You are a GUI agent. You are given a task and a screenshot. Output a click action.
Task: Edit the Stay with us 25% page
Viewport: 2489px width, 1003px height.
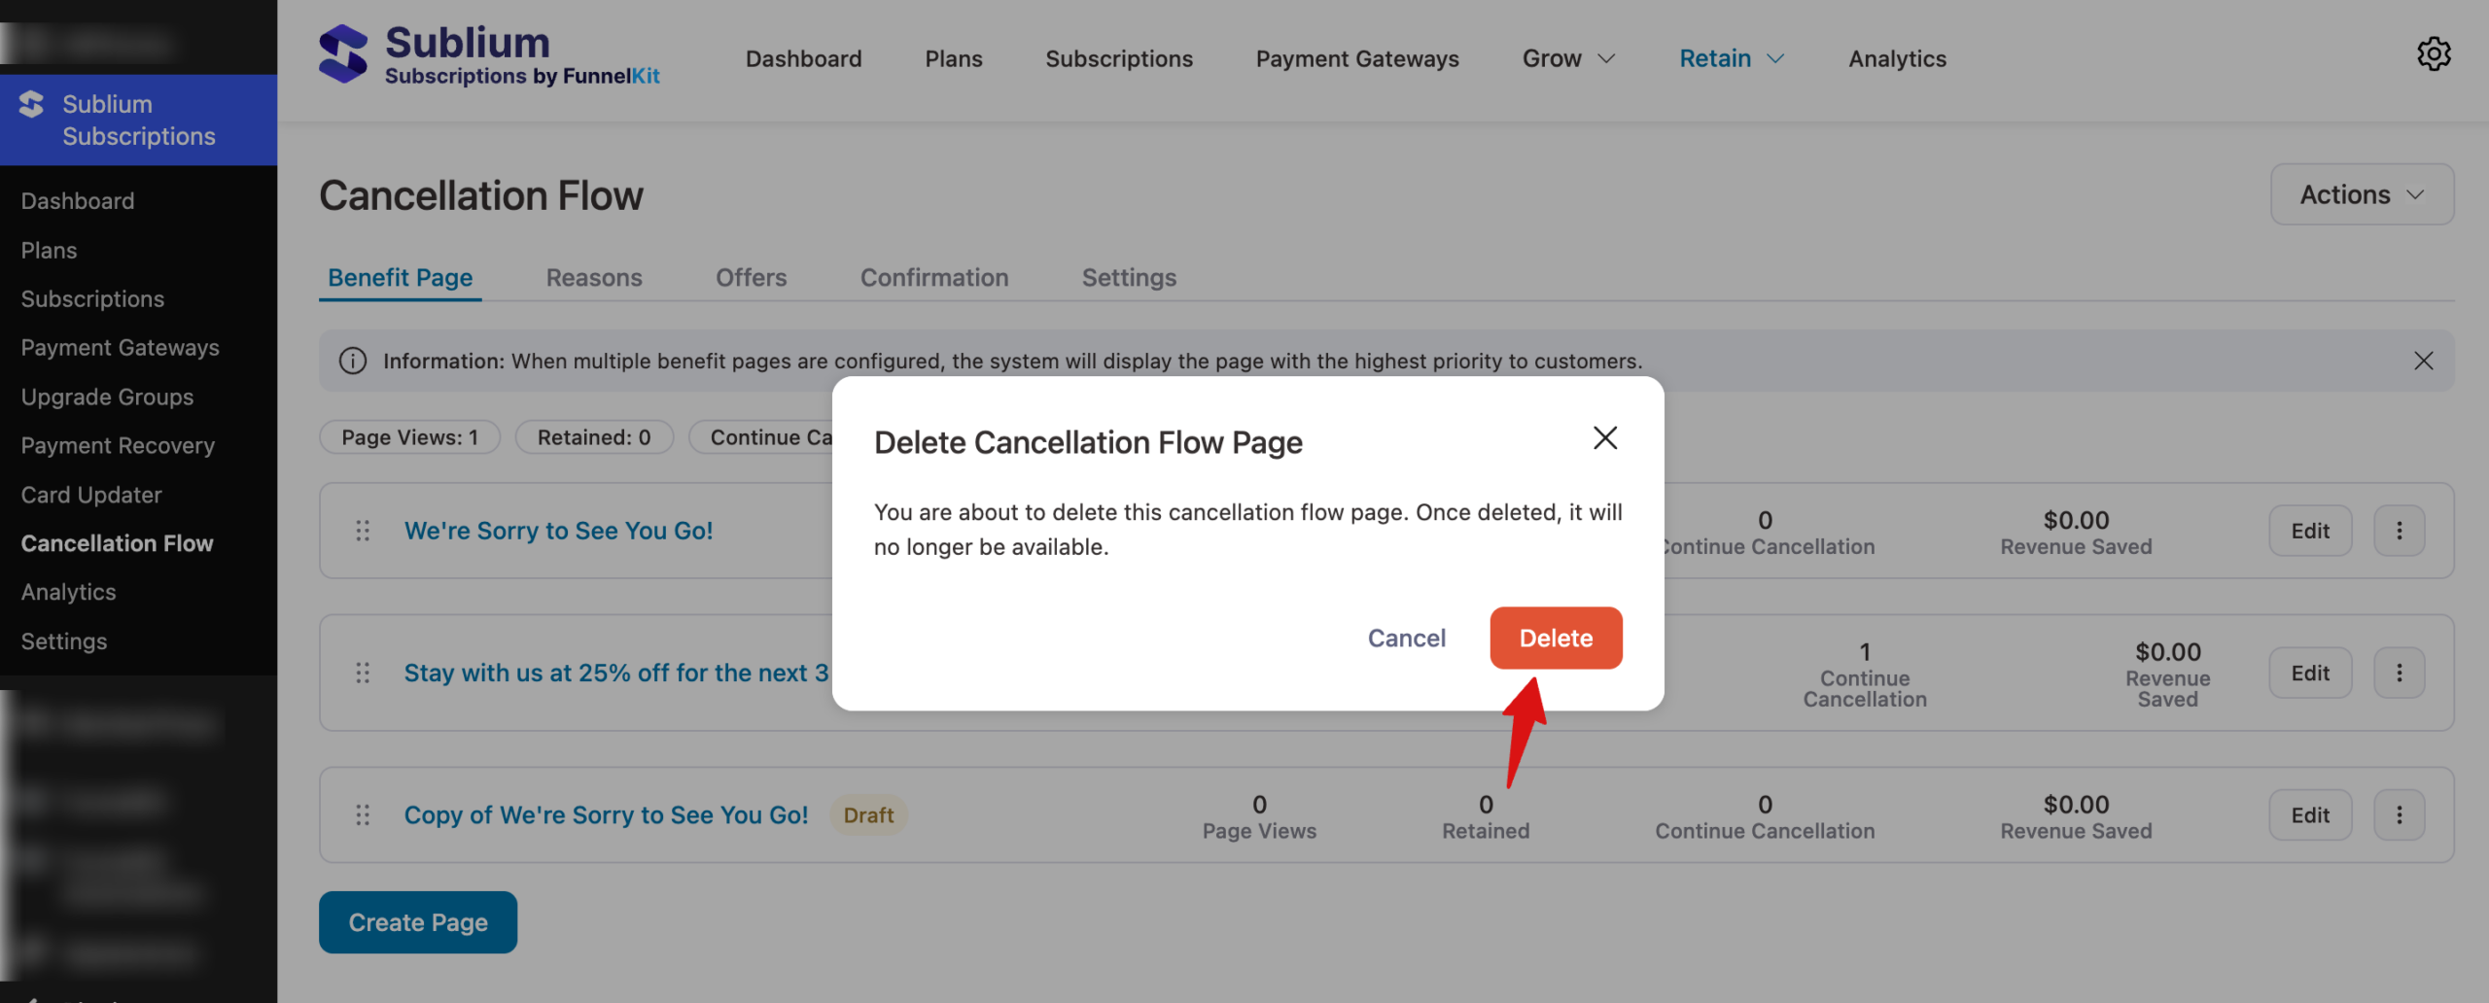2310,673
